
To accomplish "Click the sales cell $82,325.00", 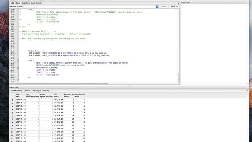I will (58, 119).
